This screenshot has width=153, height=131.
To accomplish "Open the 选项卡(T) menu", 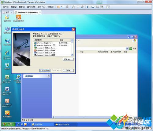I will 41,7.
